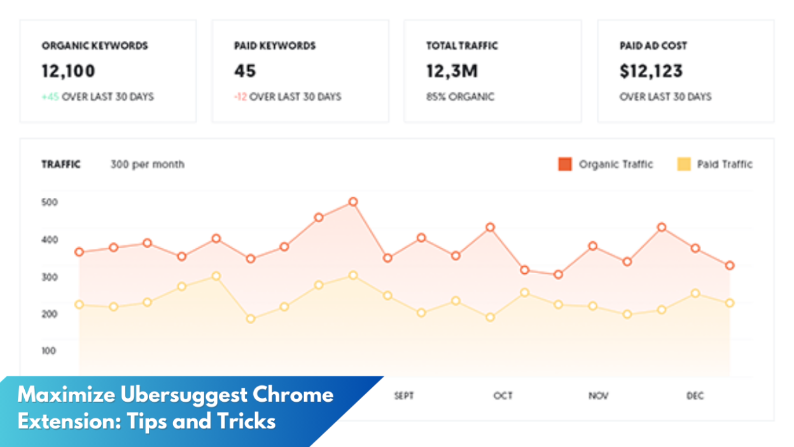Click the Paid Traffic yellow legend swatch
Viewport: 794px width, 447px height.
(x=684, y=164)
